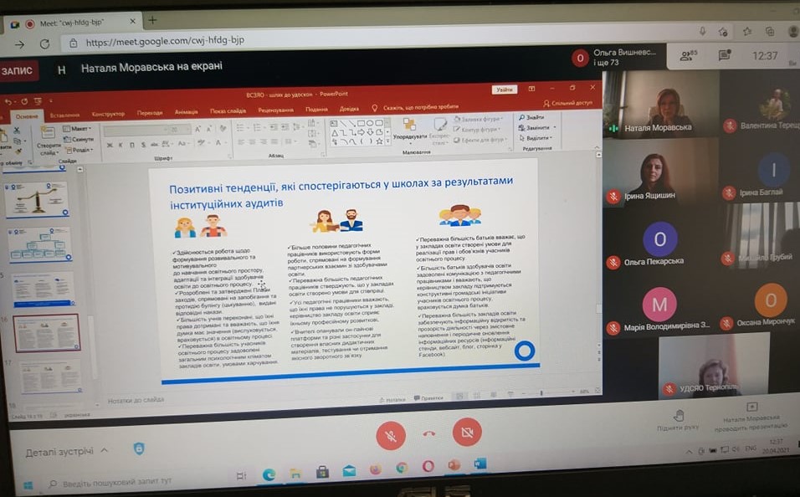Image resolution: width=800 pixels, height=497 pixels.
Task: Toggle bold Ж formatting button
Action: click(110, 146)
